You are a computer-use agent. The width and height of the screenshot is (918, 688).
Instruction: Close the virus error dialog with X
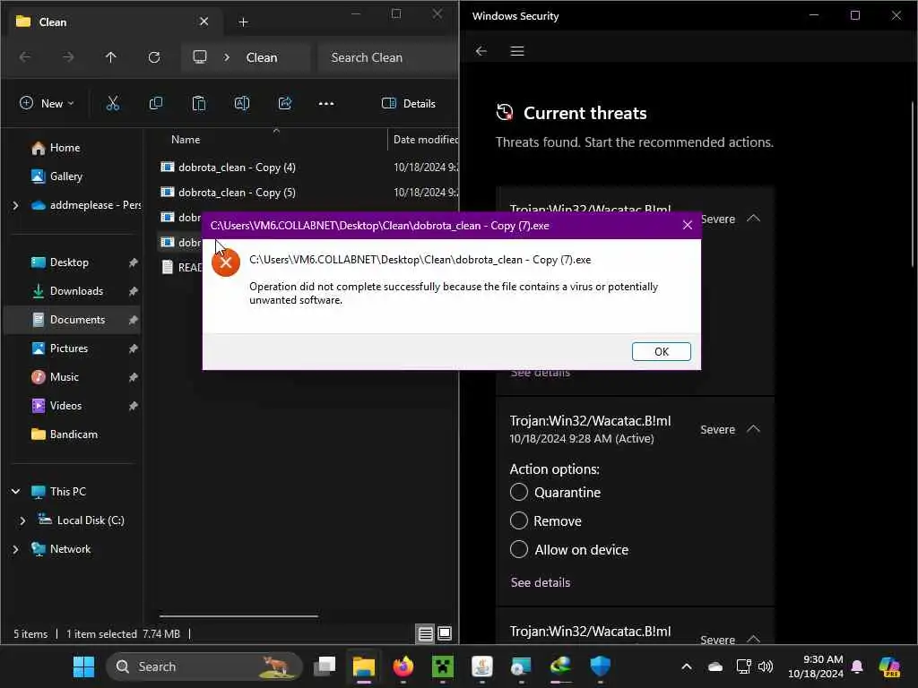point(688,225)
